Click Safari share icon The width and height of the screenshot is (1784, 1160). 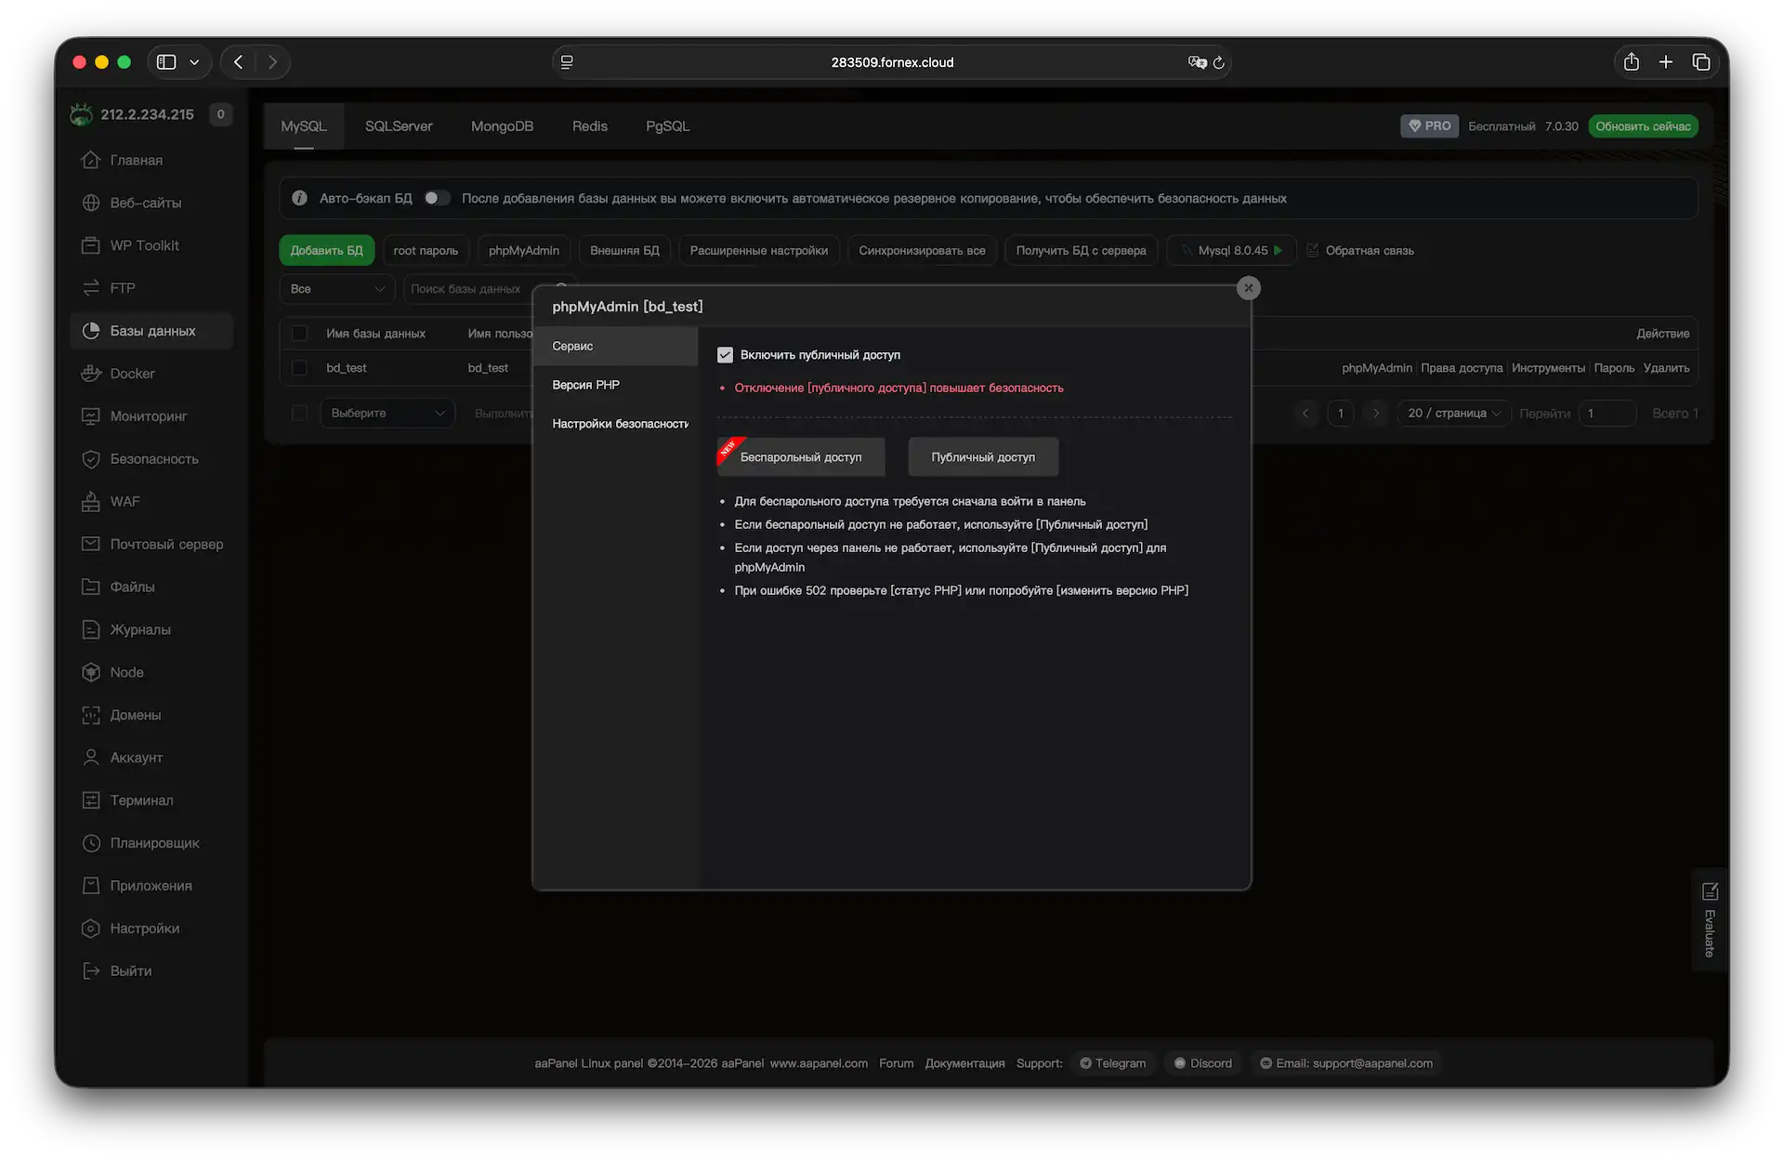[x=1631, y=62]
